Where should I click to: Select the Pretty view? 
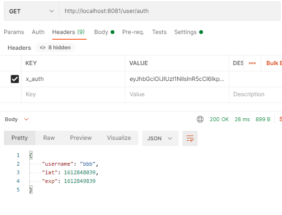(20, 138)
